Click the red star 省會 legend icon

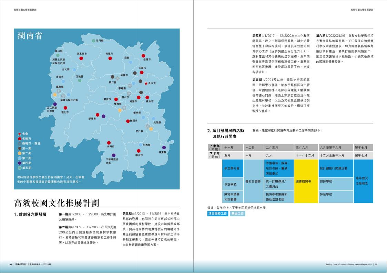coord(20,133)
